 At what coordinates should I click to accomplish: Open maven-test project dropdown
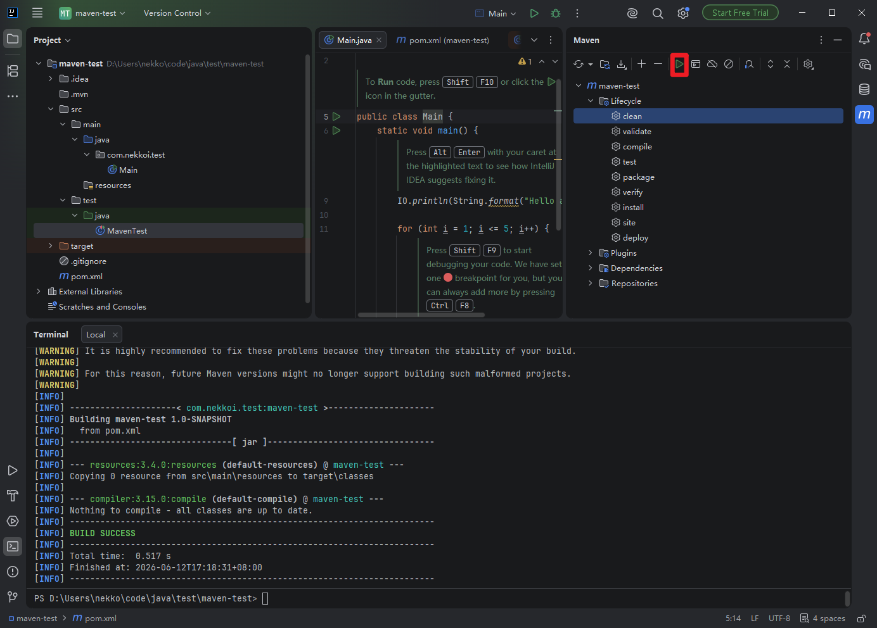pyautogui.click(x=93, y=13)
